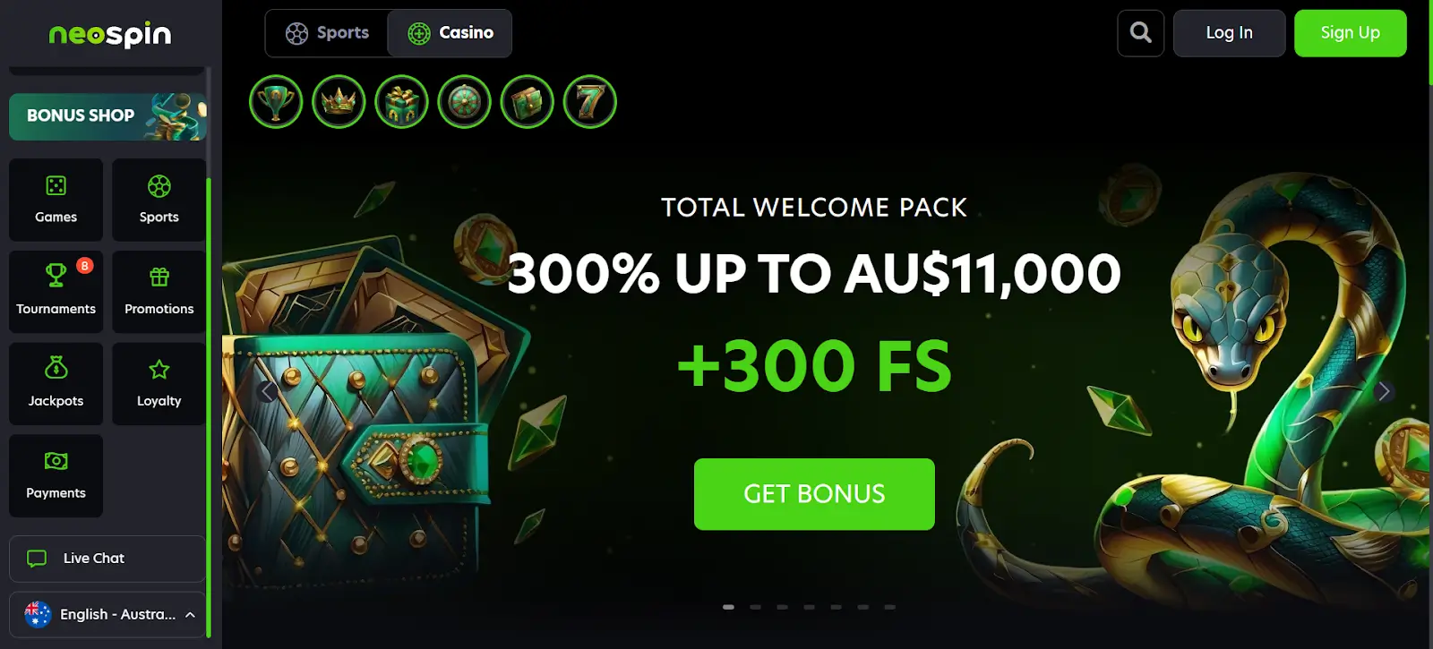Switch to the Sports tab
This screenshot has height=649, width=1433.
pyautogui.click(x=327, y=33)
